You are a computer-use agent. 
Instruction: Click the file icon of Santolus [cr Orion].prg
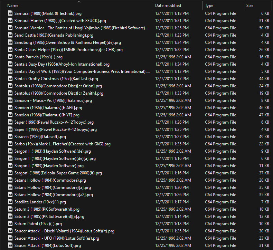point(10,86)
